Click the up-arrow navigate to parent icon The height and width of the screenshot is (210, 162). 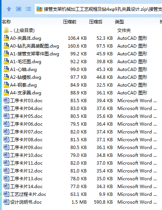tap(9, 9)
